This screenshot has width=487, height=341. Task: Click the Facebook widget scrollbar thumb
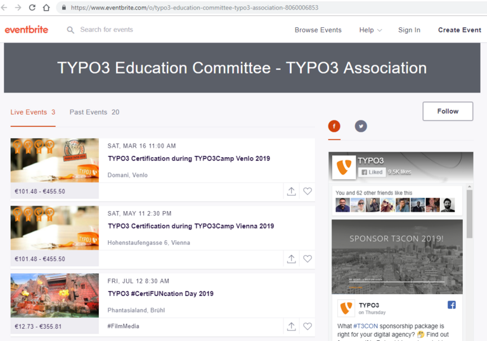tap(469, 214)
